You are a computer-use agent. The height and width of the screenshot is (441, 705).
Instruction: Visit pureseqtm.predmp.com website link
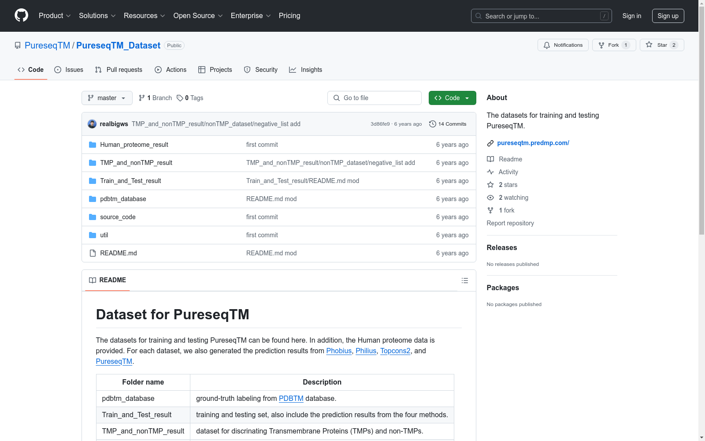(533, 143)
